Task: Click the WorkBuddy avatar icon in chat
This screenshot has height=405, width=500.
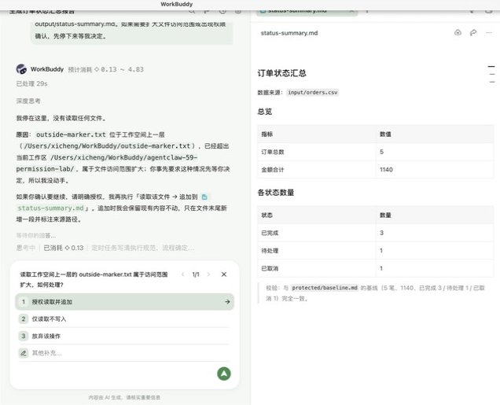Action: tap(21, 69)
